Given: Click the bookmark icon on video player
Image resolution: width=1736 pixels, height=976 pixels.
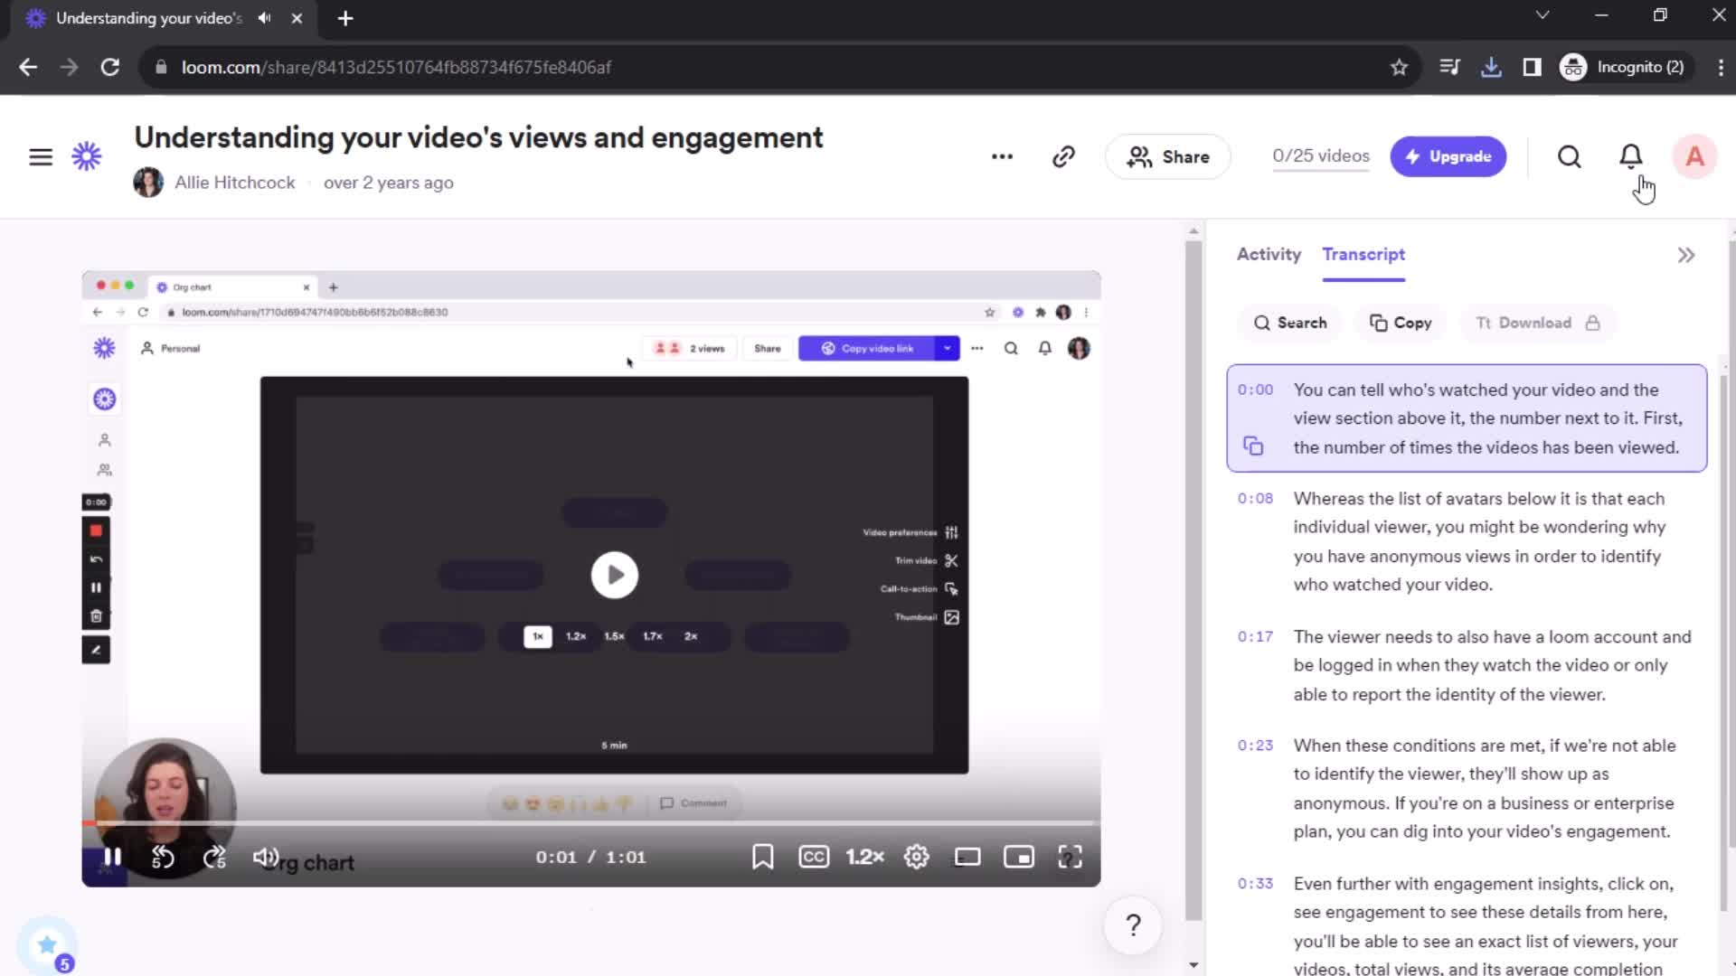Looking at the screenshot, I should coord(762,856).
